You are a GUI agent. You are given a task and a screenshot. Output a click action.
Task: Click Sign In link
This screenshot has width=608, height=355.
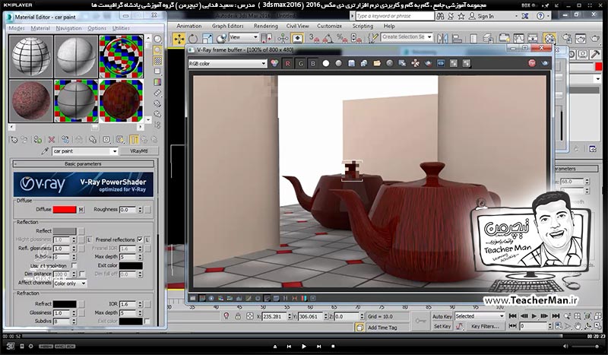coord(486,16)
